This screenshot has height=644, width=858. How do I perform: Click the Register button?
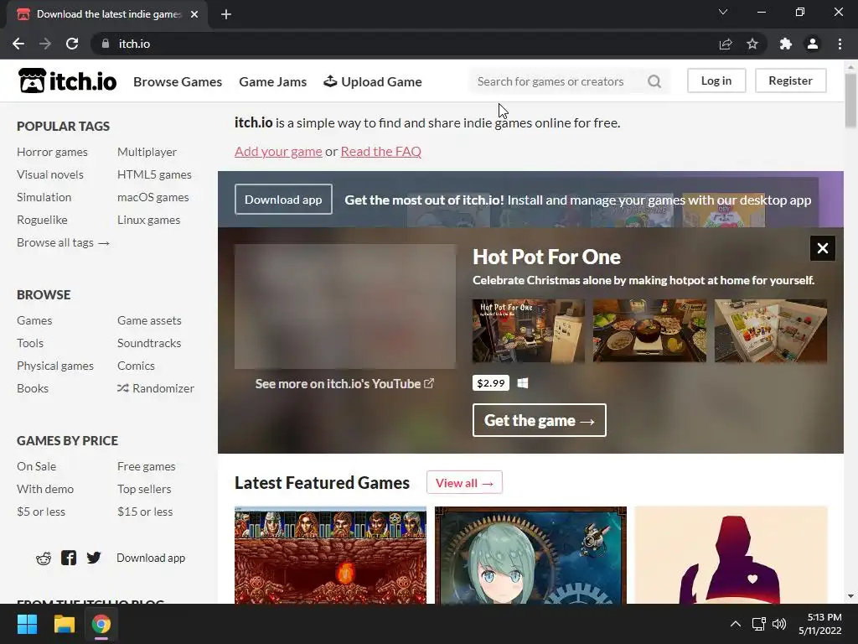pyautogui.click(x=791, y=80)
